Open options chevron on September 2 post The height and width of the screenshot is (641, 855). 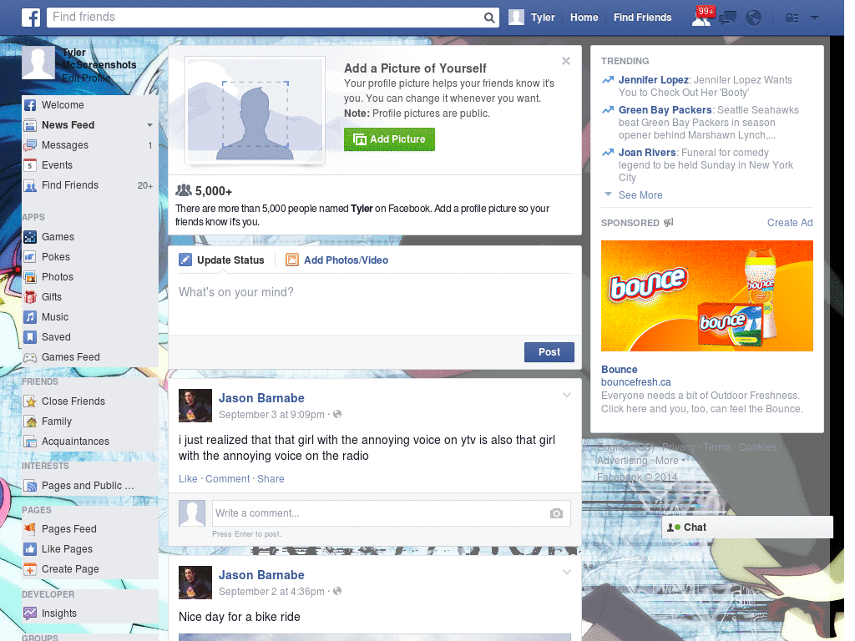pyautogui.click(x=567, y=572)
